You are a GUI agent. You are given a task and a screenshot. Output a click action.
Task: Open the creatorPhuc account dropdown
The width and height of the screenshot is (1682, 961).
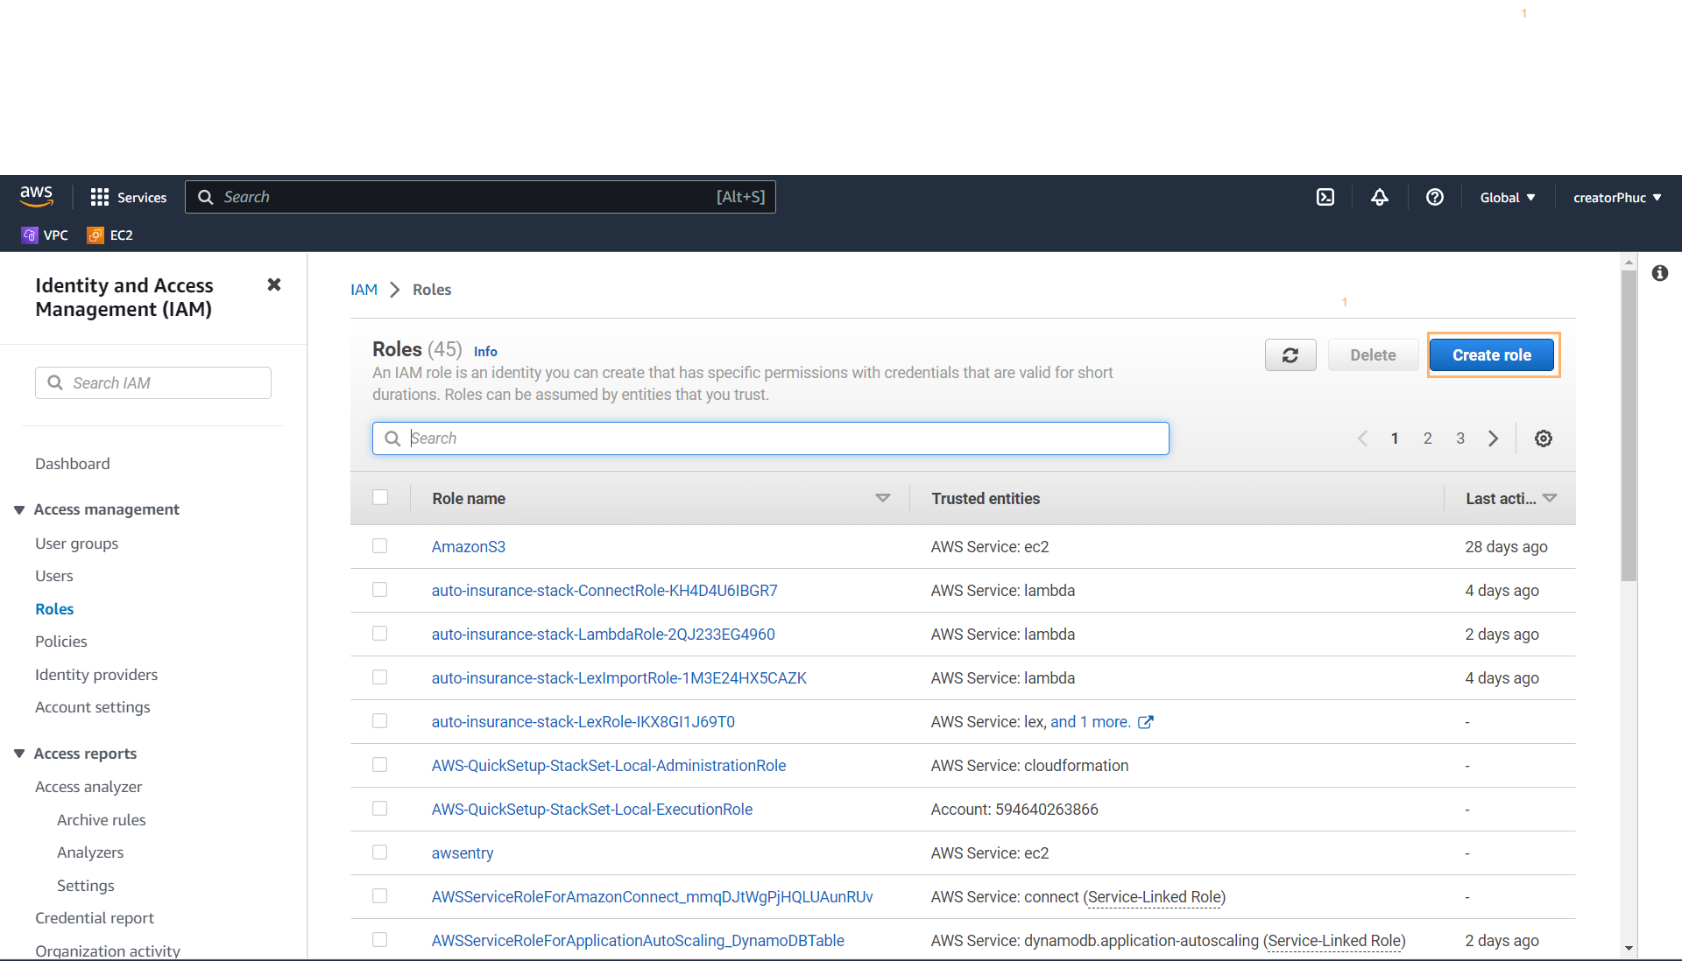(1617, 198)
